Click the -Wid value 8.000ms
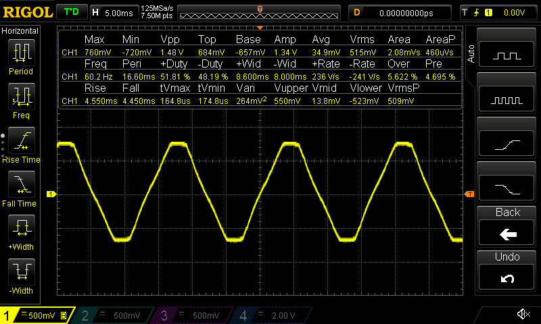 [290, 77]
